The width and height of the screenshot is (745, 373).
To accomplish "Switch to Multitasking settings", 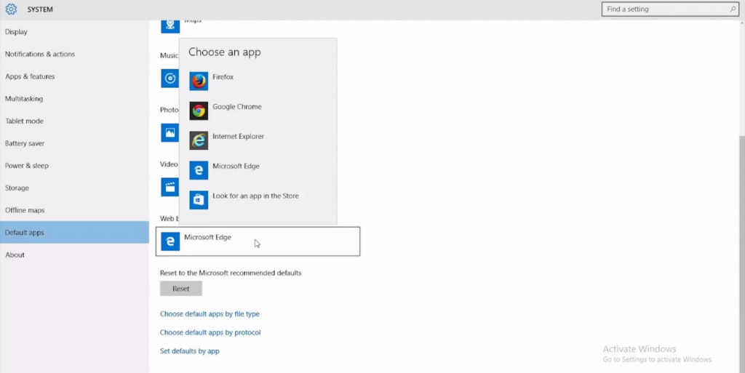I will (74, 99).
